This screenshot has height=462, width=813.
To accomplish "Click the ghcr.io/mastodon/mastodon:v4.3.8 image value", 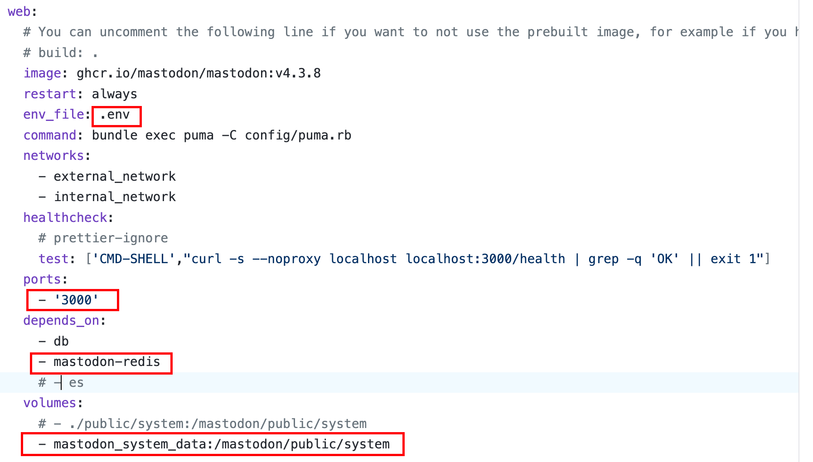I will pos(198,73).
